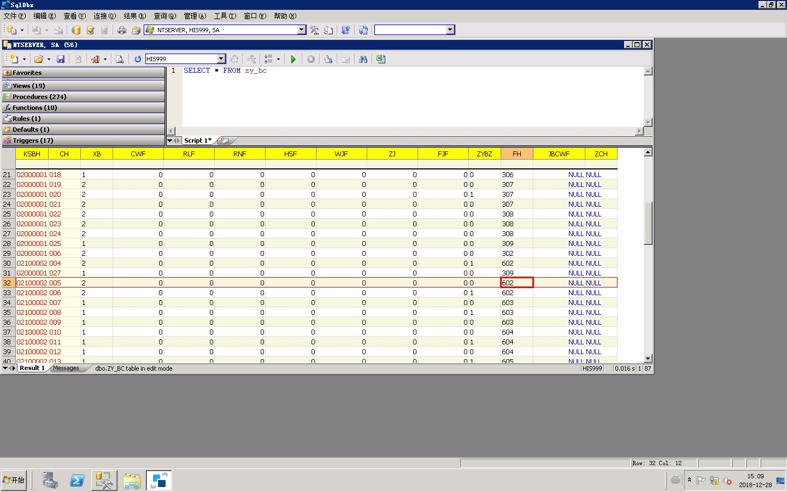Open the 帮助(H) menu
This screenshot has height=492, width=787.
(x=285, y=16)
